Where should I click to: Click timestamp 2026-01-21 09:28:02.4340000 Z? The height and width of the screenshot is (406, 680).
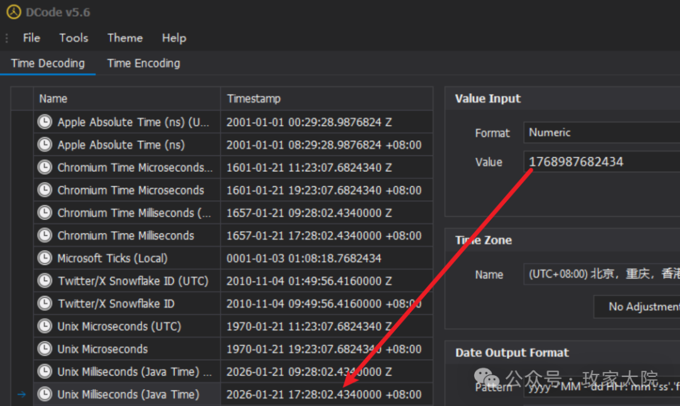click(309, 372)
